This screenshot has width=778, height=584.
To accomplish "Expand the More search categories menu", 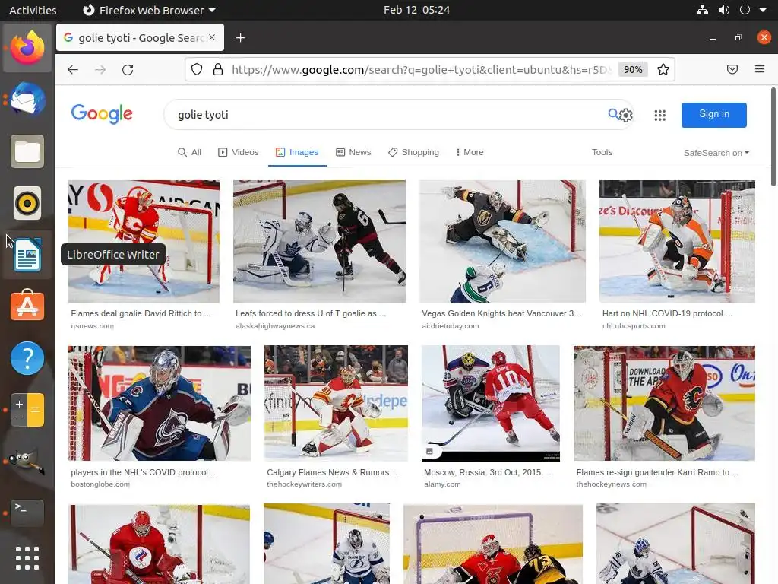I will (470, 152).
